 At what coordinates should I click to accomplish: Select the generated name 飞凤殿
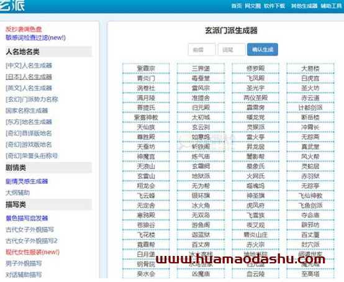(x=256, y=78)
